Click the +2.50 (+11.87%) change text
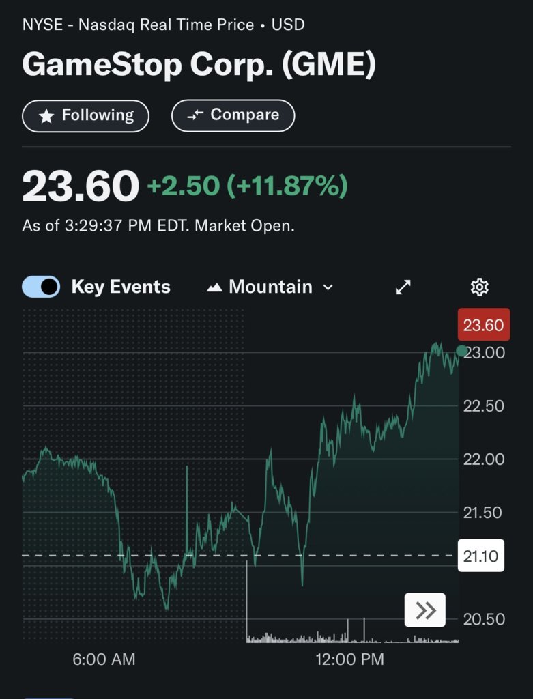This screenshot has height=699, width=533. (x=247, y=186)
